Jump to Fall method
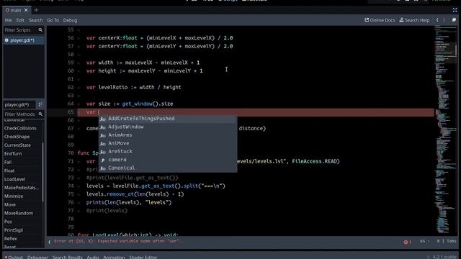Image resolution: width=461 pixels, height=259 pixels. pos(8,163)
